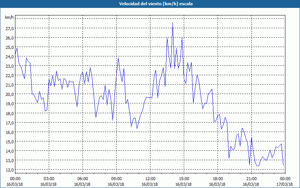Viewport: 300px width, 188px height.
Task: Click the 19,0 y-axis value
Action: pos(10,104)
